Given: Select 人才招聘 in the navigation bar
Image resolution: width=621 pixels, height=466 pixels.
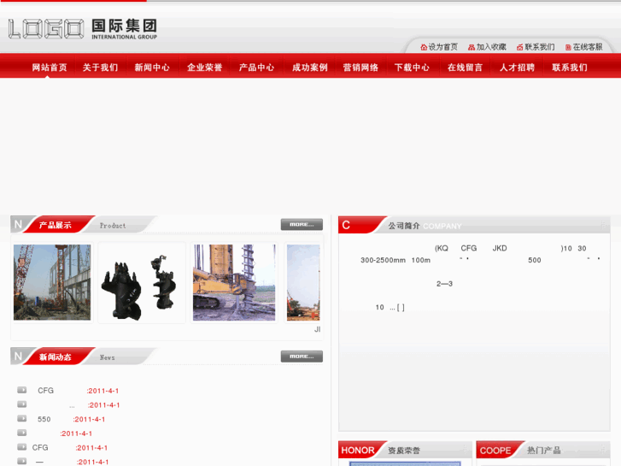Looking at the screenshot, I should (x=517, y=68).
